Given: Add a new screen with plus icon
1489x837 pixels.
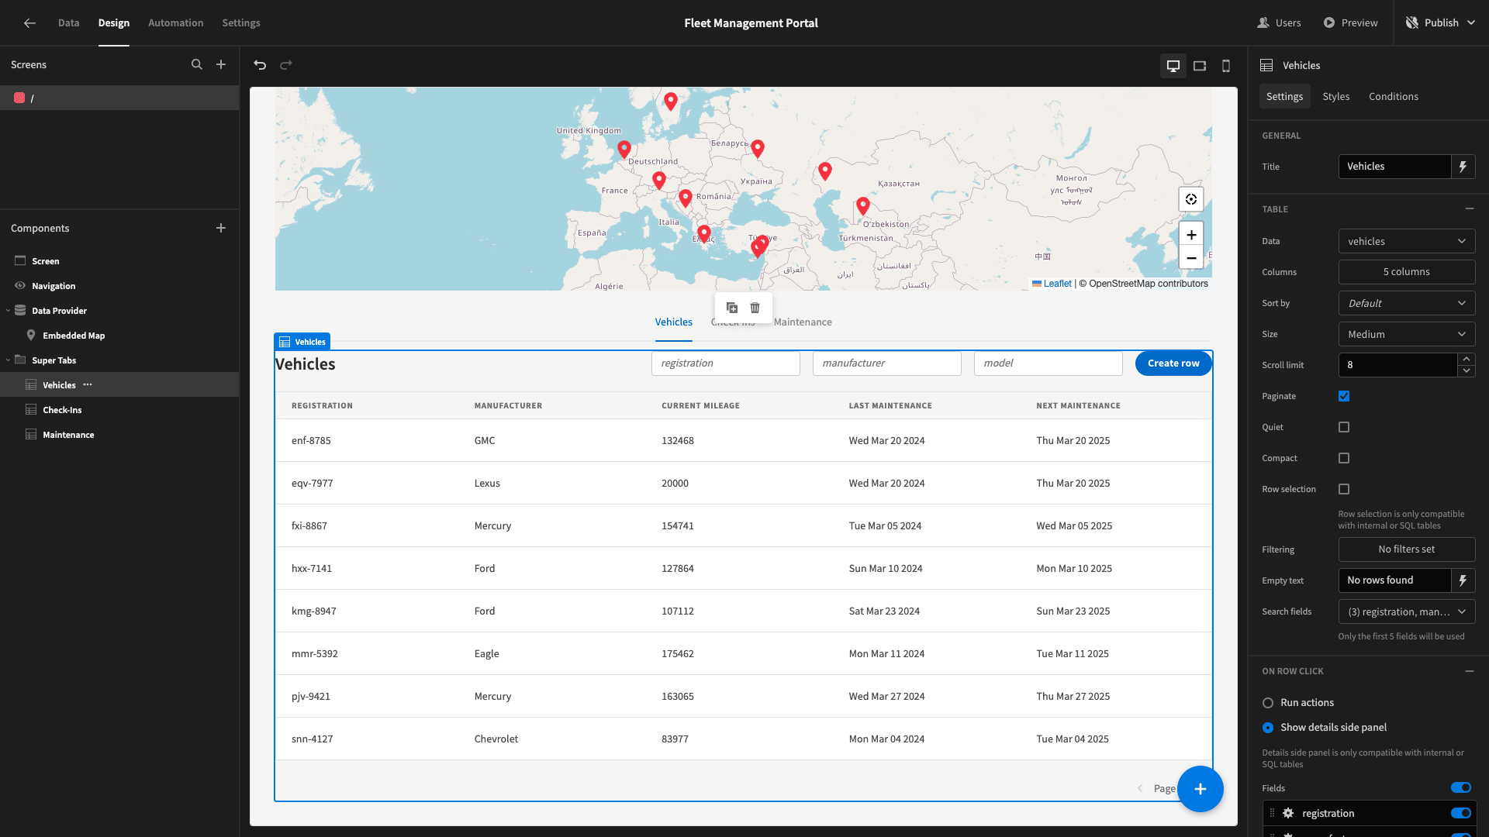Looking at the screenshot, I should pos(221,65).
